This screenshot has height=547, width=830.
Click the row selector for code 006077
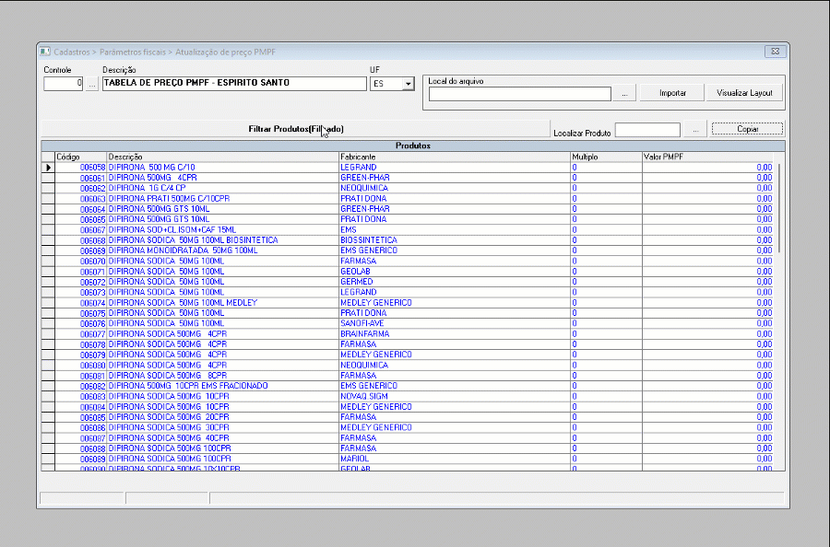tap(48, 334)
